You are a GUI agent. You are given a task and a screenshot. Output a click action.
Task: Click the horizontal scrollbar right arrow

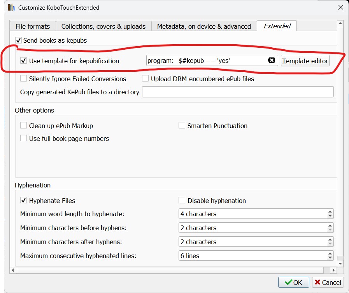333,270
